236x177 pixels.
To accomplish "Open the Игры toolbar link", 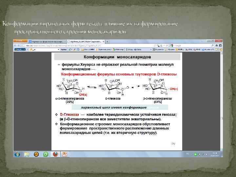I will [134, 49].
